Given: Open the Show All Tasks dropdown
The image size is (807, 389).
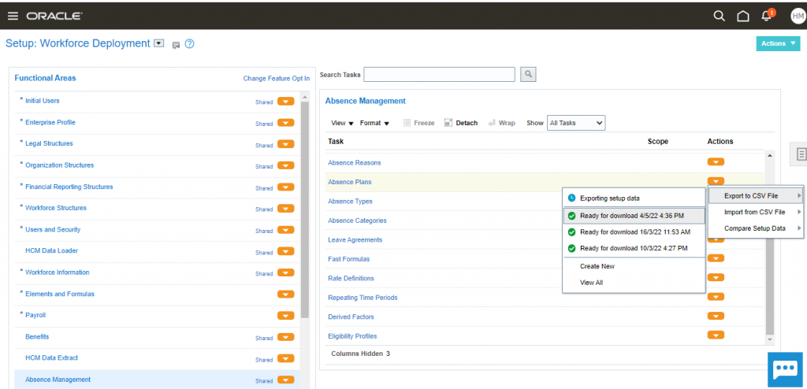Looking at the screenshot, I should pyautogui.click(x=575, y=123).
